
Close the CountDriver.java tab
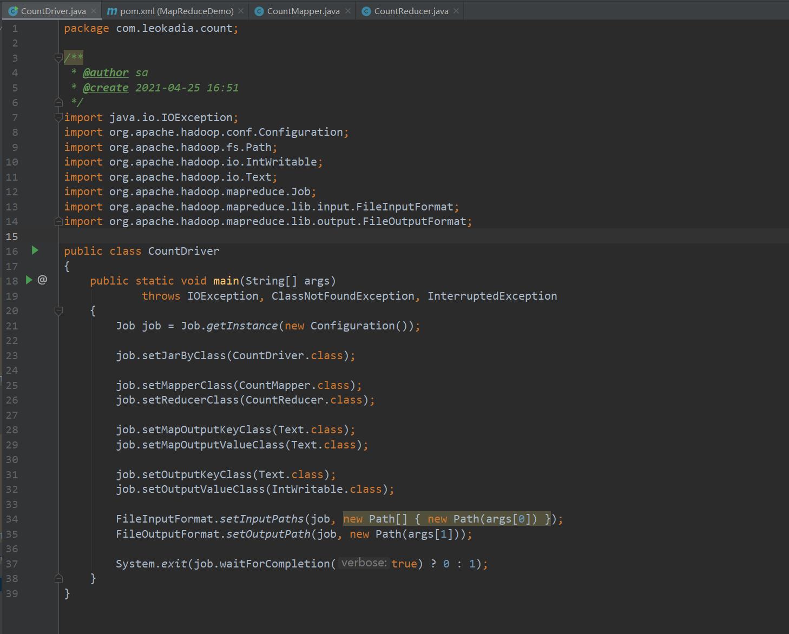tap(94, 11)
